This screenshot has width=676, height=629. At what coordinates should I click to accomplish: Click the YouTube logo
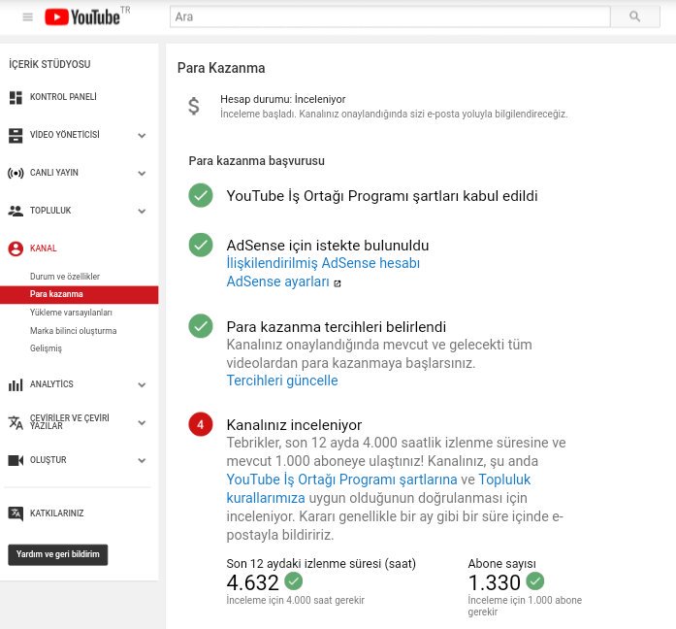pyautogui.click(x=82, y=17)
